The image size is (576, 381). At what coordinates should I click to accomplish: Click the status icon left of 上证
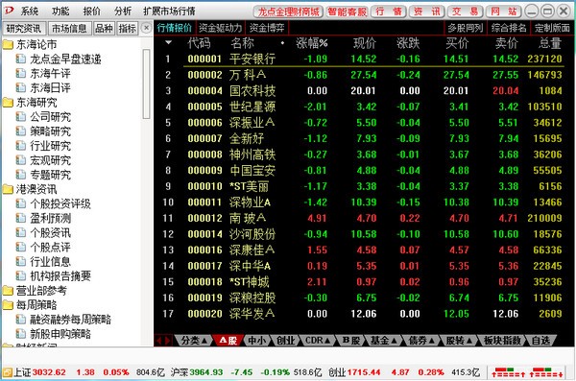[7, 372]
